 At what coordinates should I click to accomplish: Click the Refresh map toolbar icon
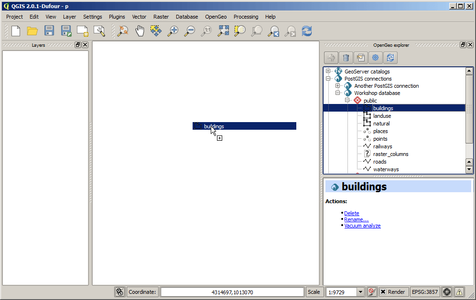click(307, 31)
